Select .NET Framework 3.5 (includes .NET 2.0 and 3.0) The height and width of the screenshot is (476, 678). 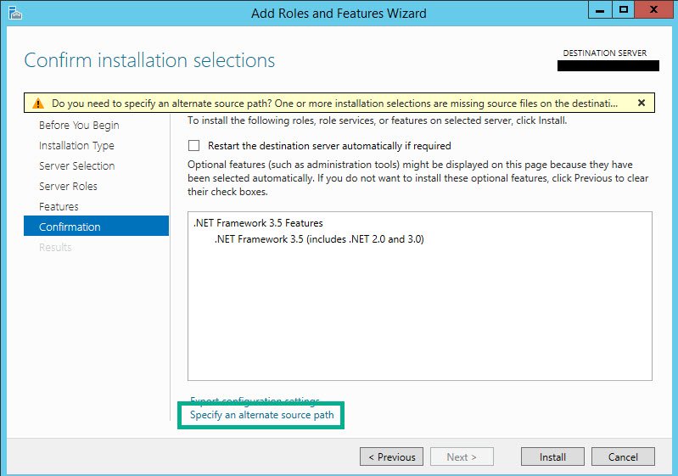click(x=319, y=239)
